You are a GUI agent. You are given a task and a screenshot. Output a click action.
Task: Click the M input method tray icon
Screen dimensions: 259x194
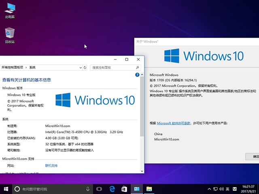(x=235, y=189)
